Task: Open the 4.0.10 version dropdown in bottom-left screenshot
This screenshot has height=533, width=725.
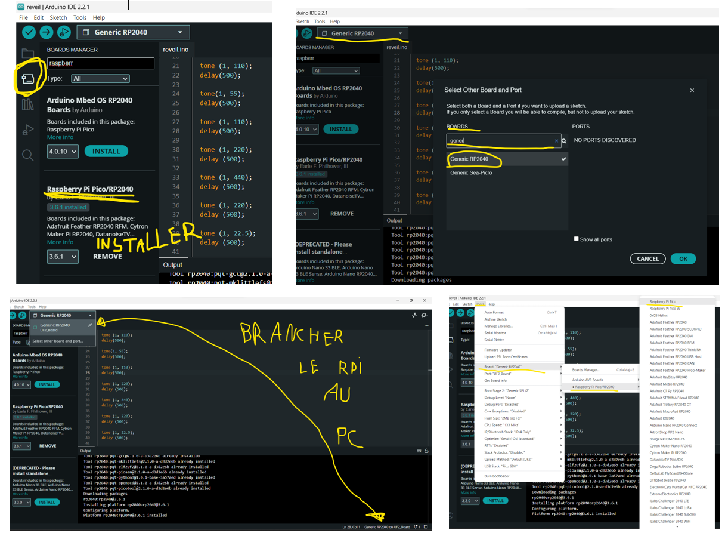Action: coord(21,385)
